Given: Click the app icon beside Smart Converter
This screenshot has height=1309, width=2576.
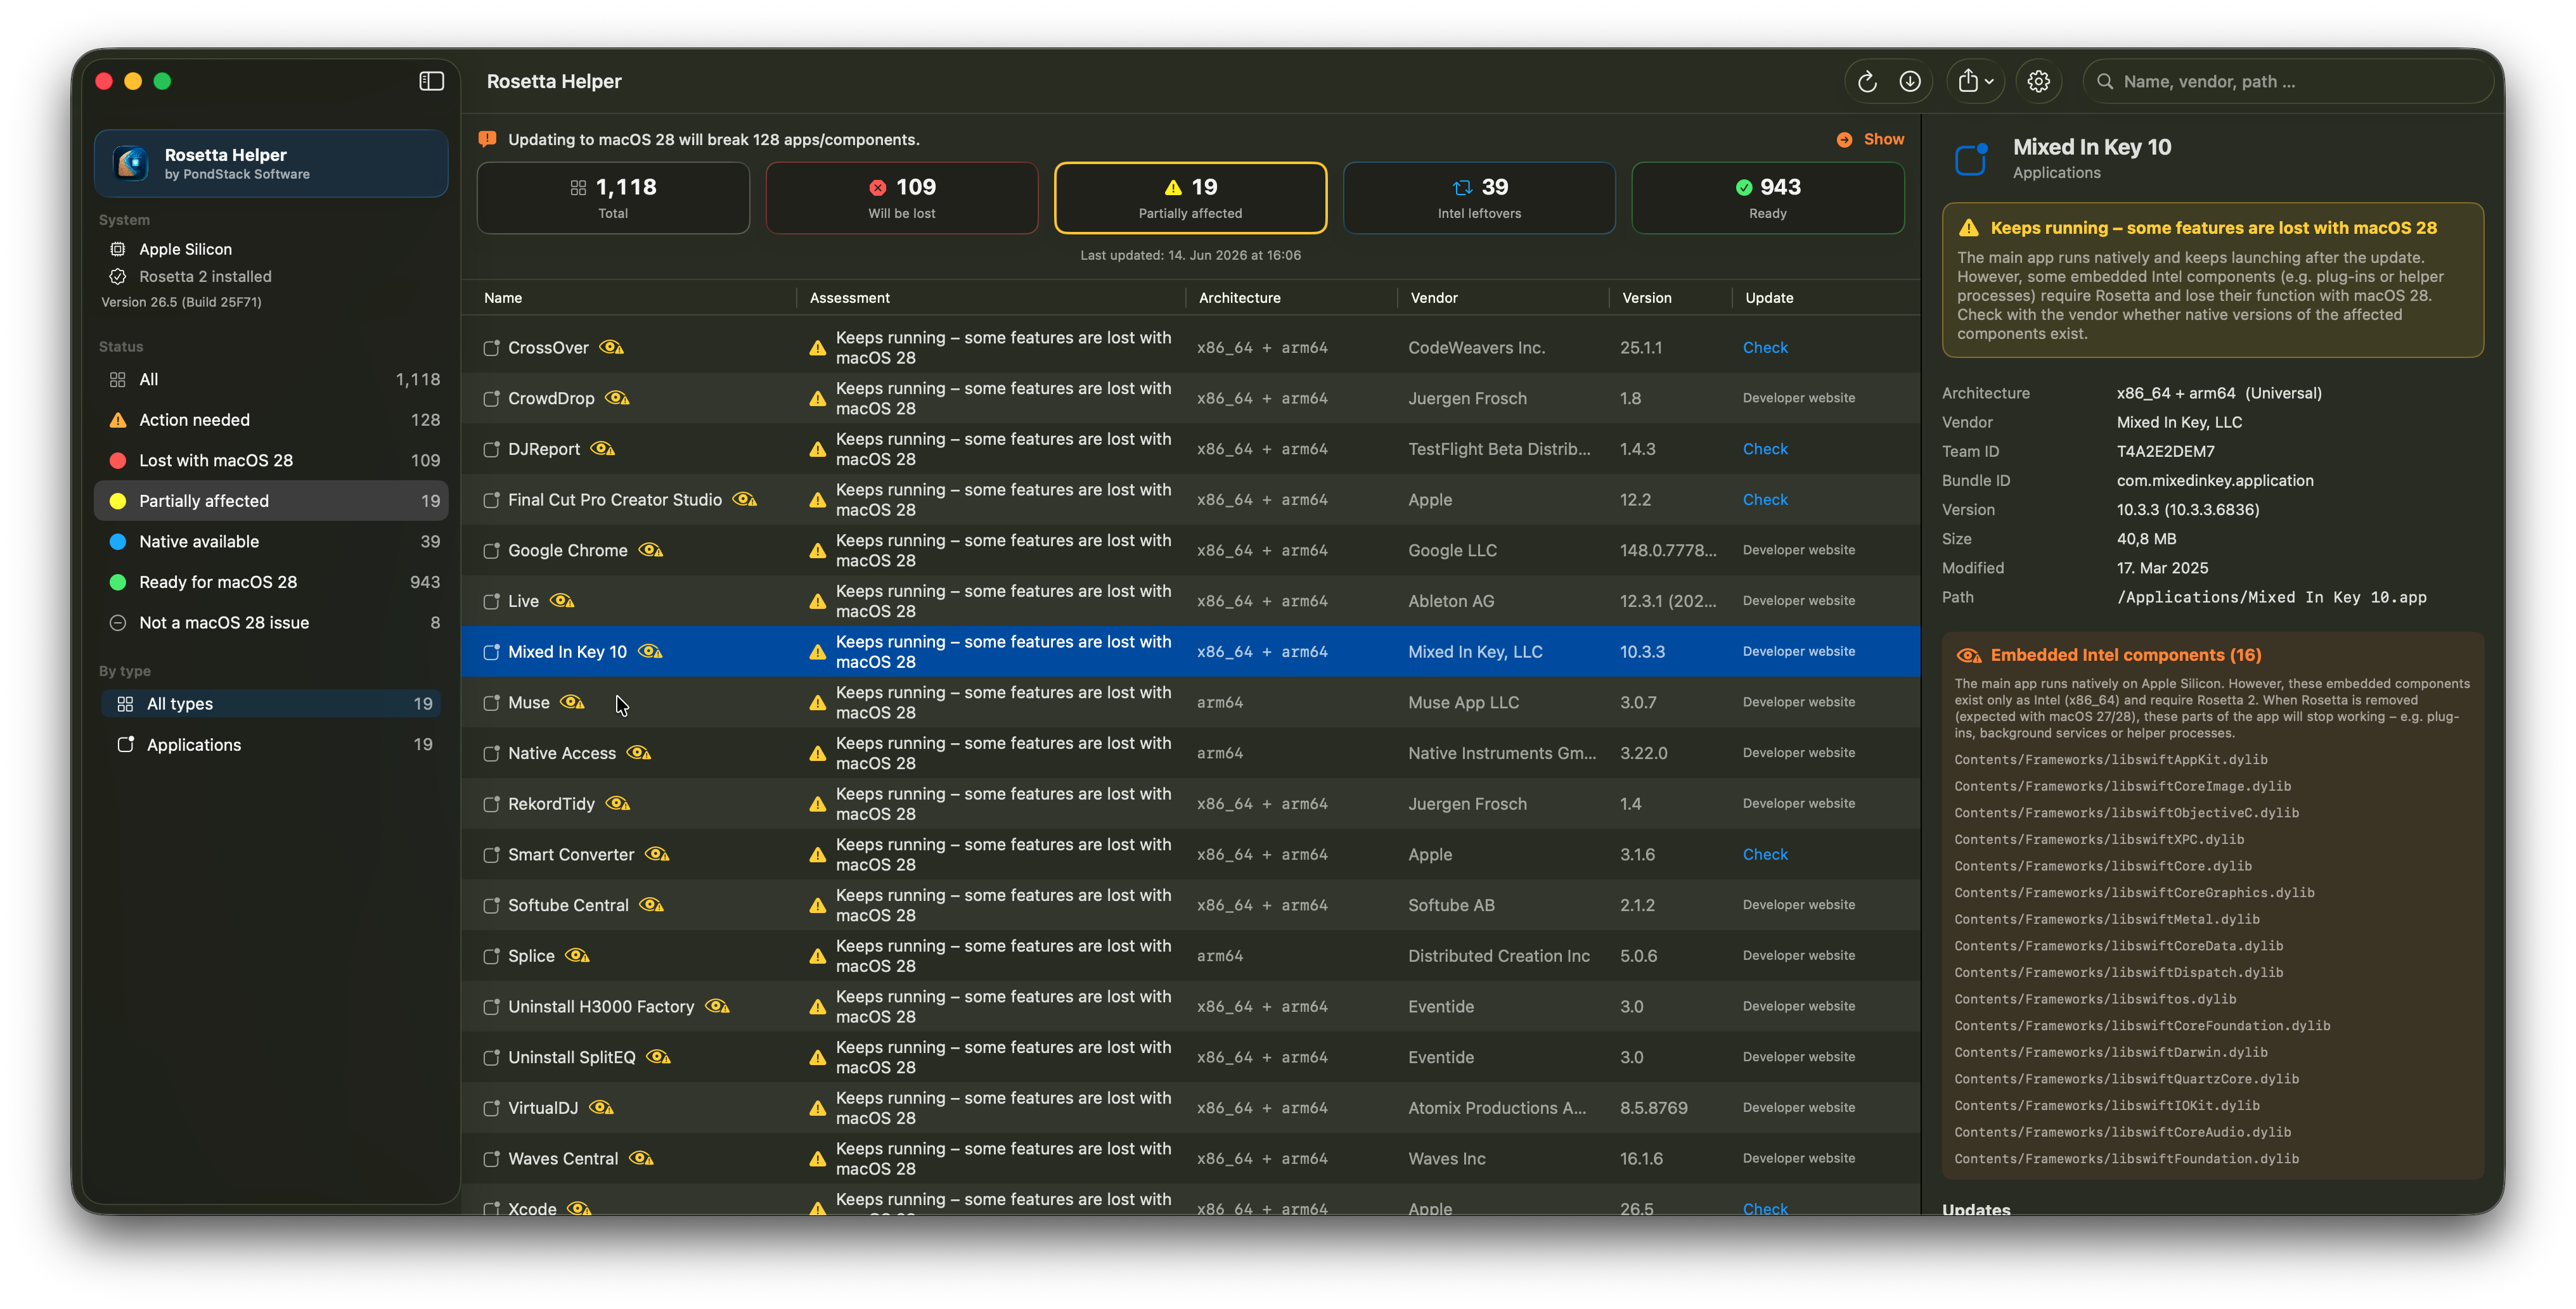Looking at the screenshot, I should point(491,854).
